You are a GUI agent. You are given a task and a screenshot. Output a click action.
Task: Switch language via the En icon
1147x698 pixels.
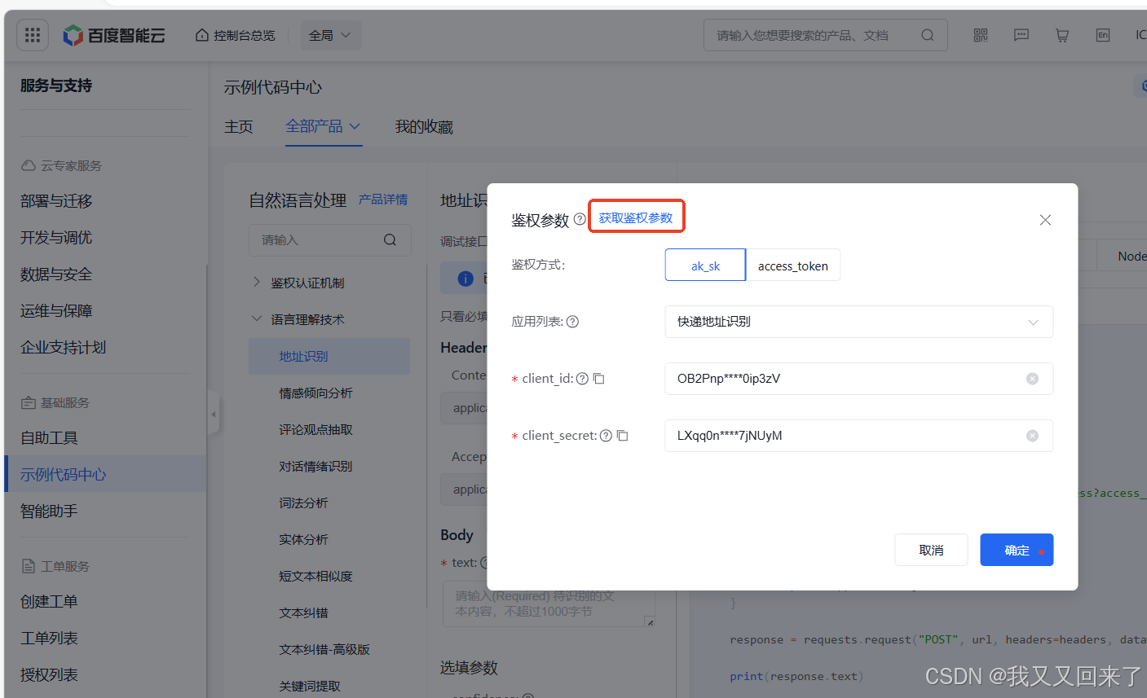pyautogui.click(x=1102, y=35)
